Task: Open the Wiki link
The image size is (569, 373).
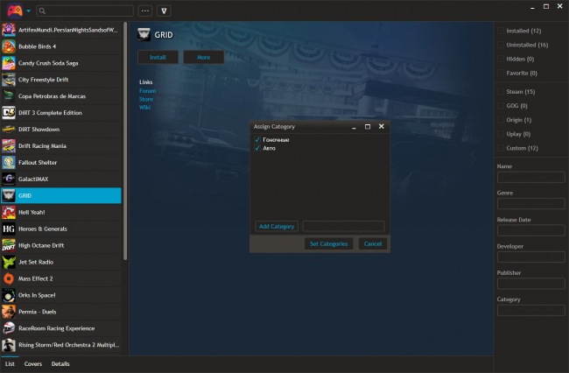Action: [144, 108]
